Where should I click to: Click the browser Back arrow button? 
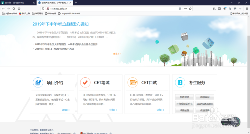(3, 8)
